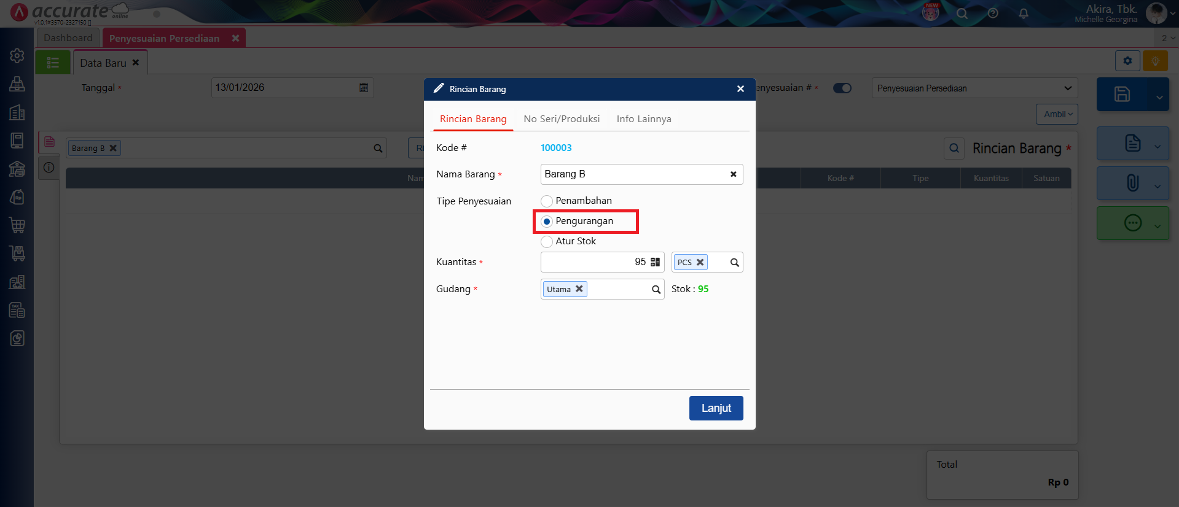
Task: Click the blue save disk icon
Action: (1122, 95)
